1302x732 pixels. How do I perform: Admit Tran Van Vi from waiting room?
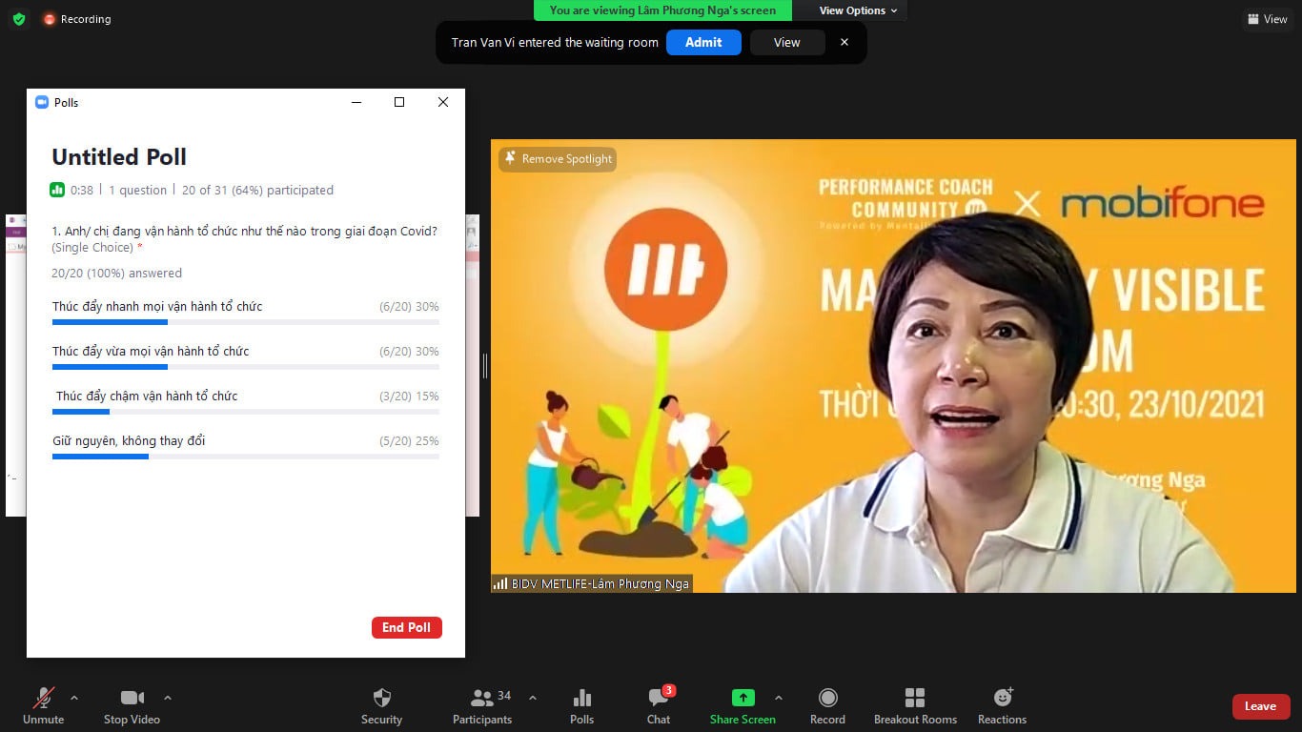(x=703, y=42)
